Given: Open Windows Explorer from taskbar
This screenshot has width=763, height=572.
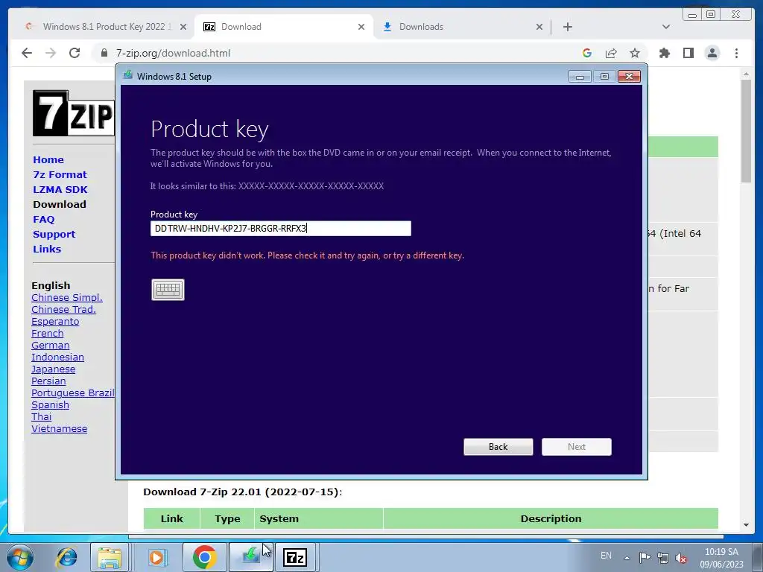Looking at the screenshot, I should coord(110,557).
